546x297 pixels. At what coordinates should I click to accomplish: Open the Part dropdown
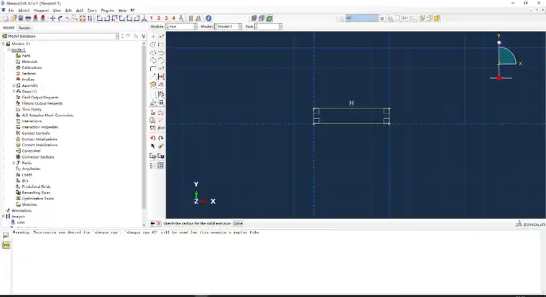click(268, 27)
